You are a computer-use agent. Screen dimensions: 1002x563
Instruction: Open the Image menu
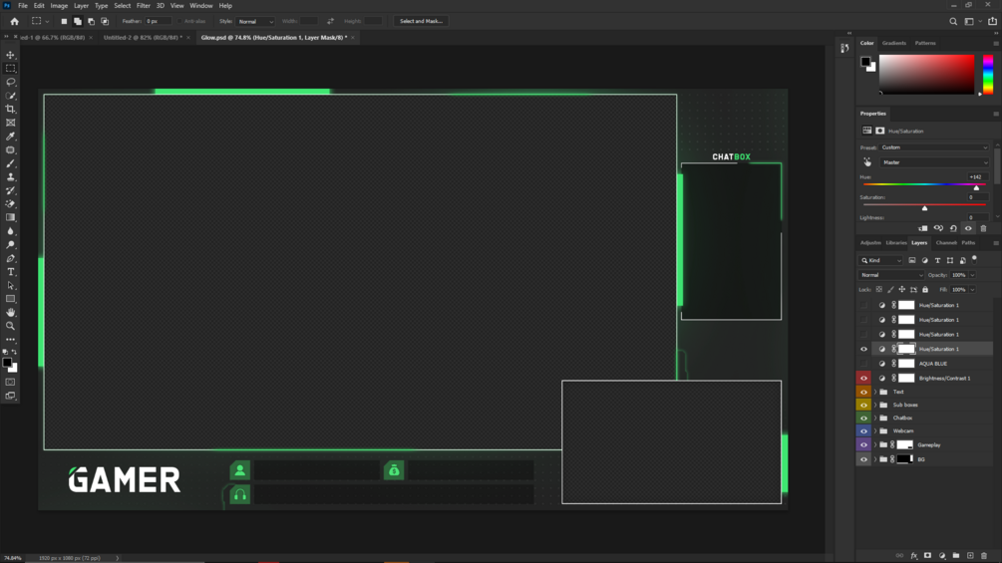(59, 6)
